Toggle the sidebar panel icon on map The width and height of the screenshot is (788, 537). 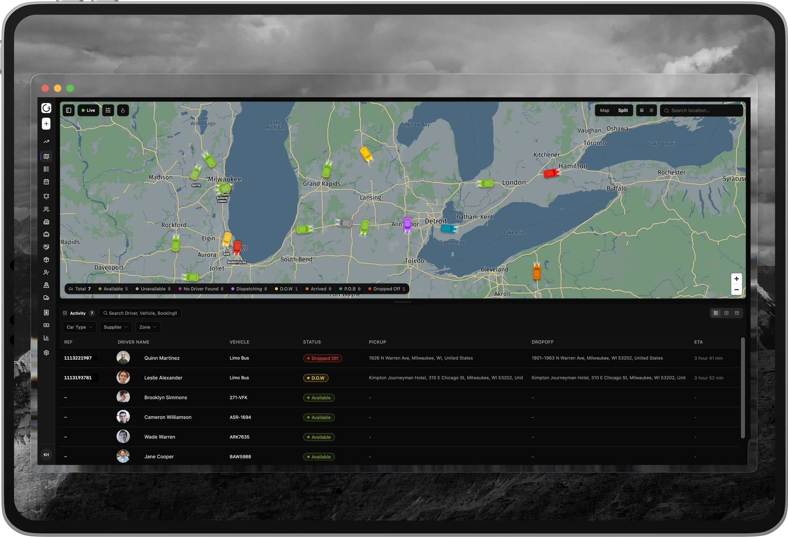(x=69, y=110)
